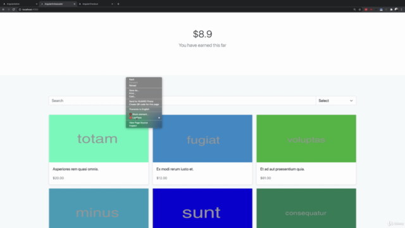Screen dimensions: 405x228
Task: Click the title 'Ex modi rerum iusto et.'
Action: coord(175,169)
